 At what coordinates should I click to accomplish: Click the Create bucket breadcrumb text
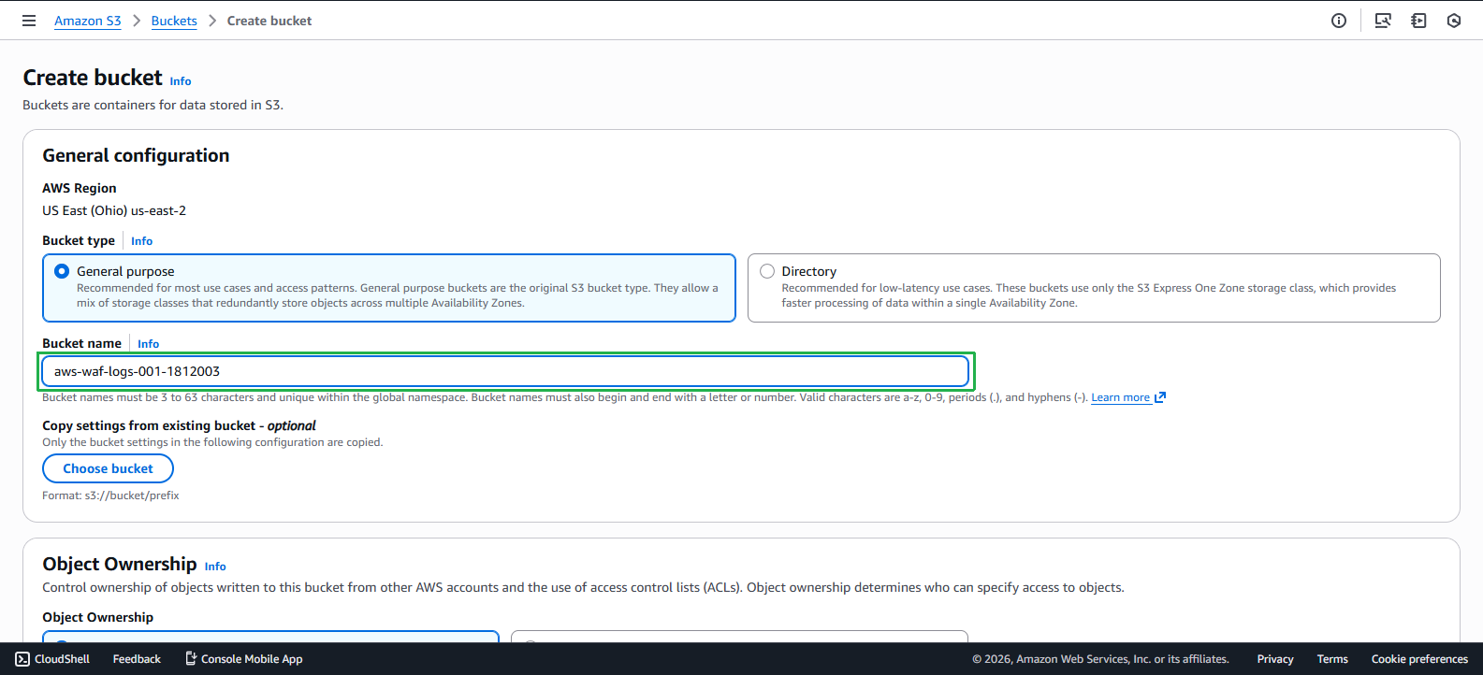point(269,21)
